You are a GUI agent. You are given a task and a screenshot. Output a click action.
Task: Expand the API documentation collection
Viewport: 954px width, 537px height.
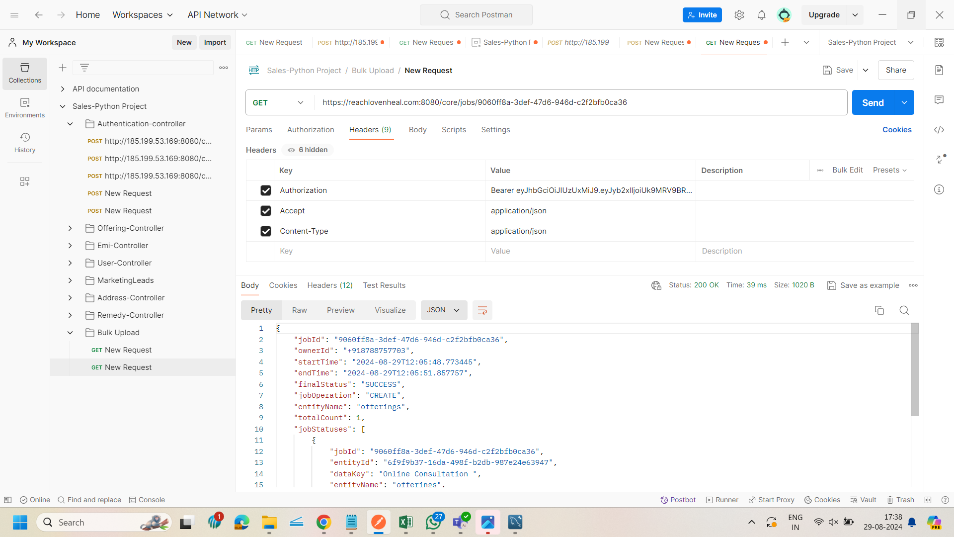(x=63, y=89)
